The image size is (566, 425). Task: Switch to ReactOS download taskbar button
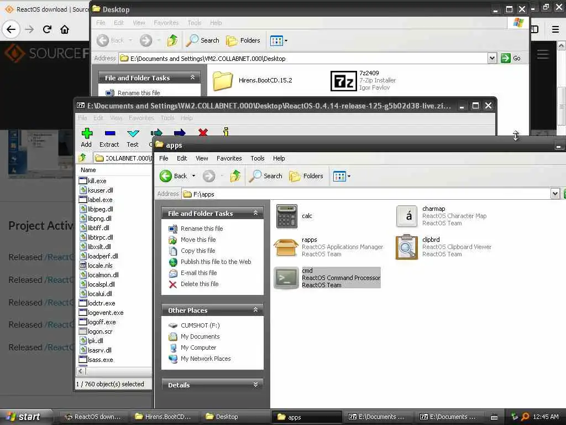[x=92, y=417]
